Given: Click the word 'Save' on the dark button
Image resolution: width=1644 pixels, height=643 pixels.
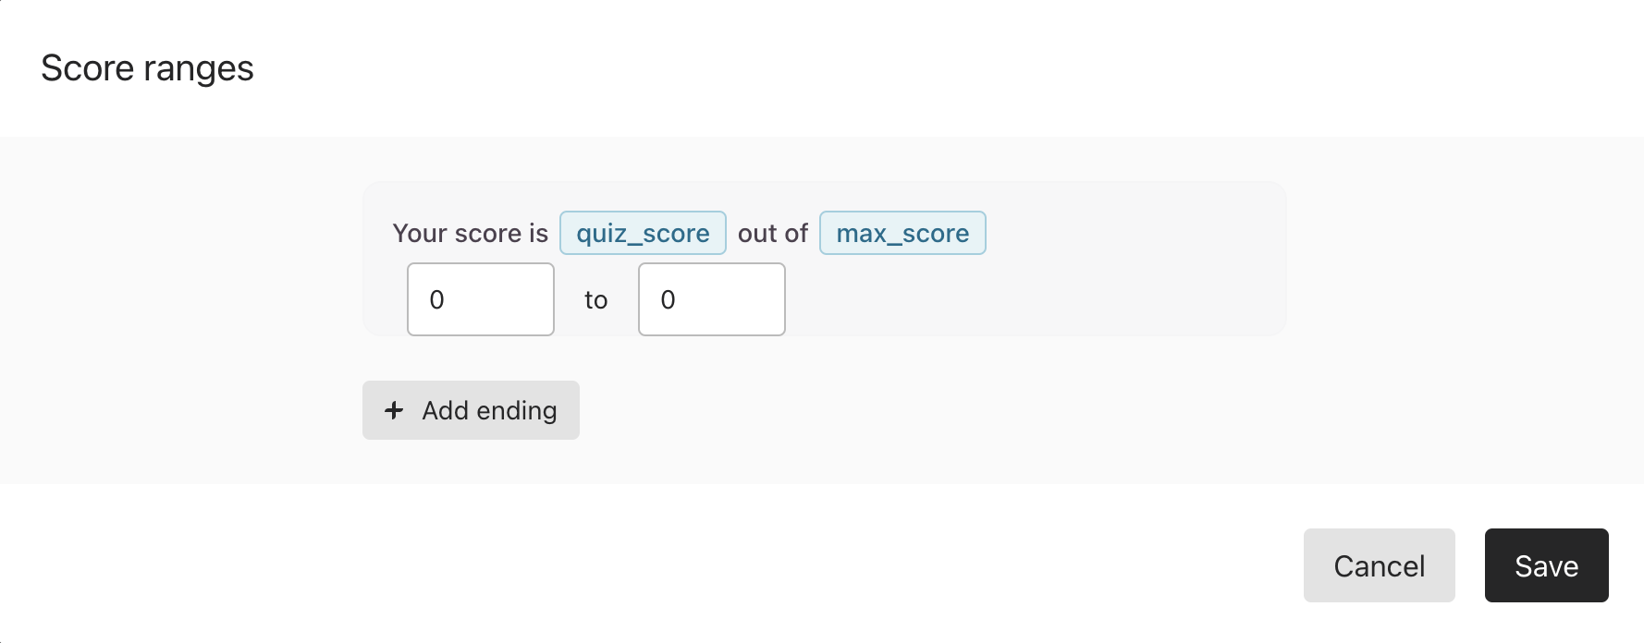Looking at the screenshot, I should (x=1547, y=565).
